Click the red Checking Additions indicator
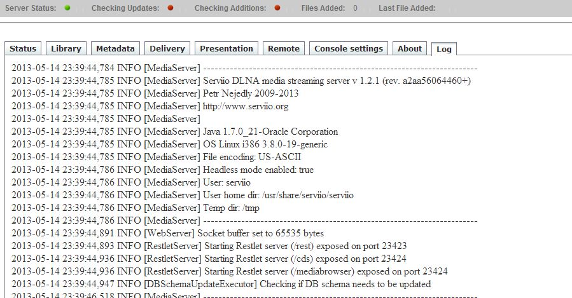This screenshot has height=298, width=572. point(277,8)
